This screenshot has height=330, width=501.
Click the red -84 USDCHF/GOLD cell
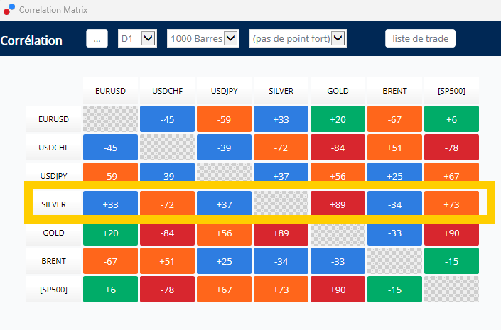pyautogui.click(x=338, y=148)
